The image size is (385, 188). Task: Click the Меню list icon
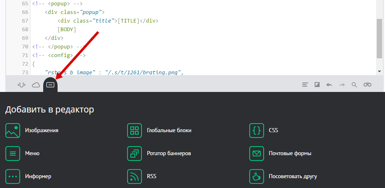pyautogui.click(x=13, y=154)
